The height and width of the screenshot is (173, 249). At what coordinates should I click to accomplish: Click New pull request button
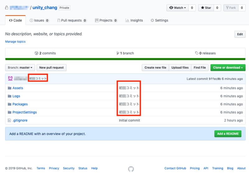coord(51,68)
